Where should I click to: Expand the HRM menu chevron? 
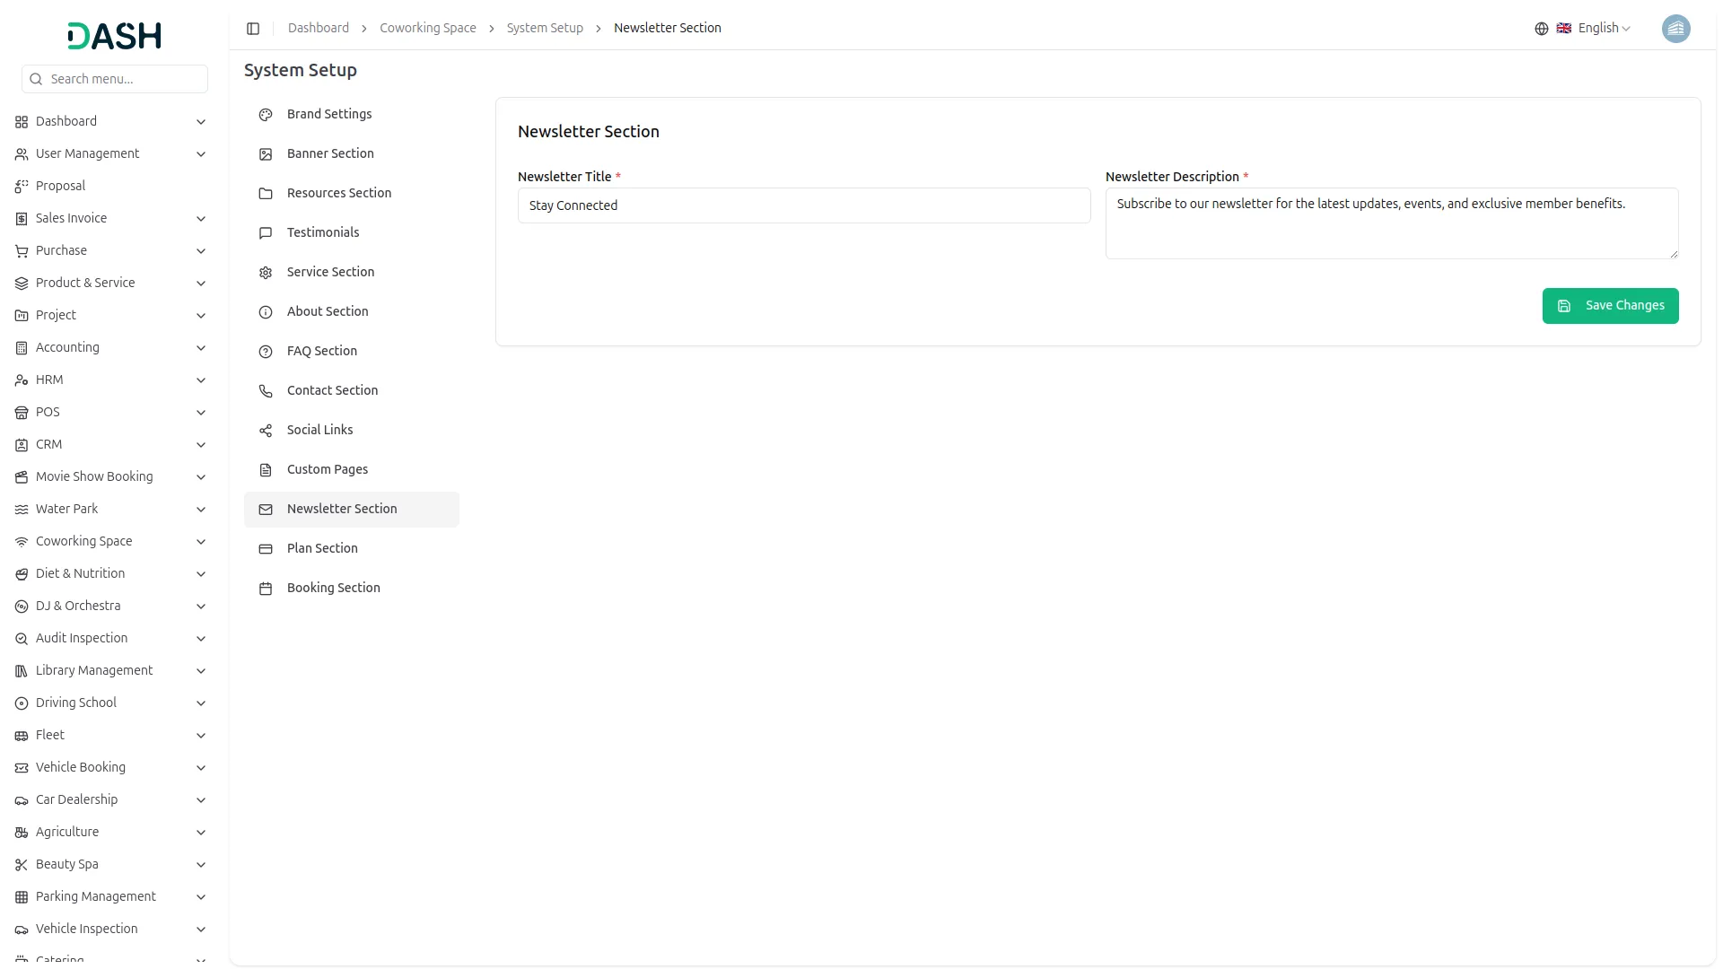[x=201, y=380]
